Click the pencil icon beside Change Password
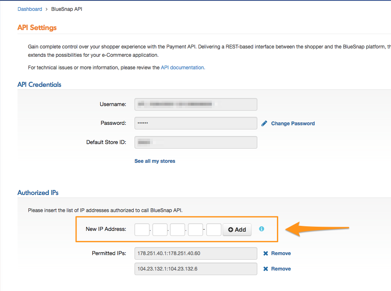This screenshot has height=291, width=391. (x=264, y=123)
